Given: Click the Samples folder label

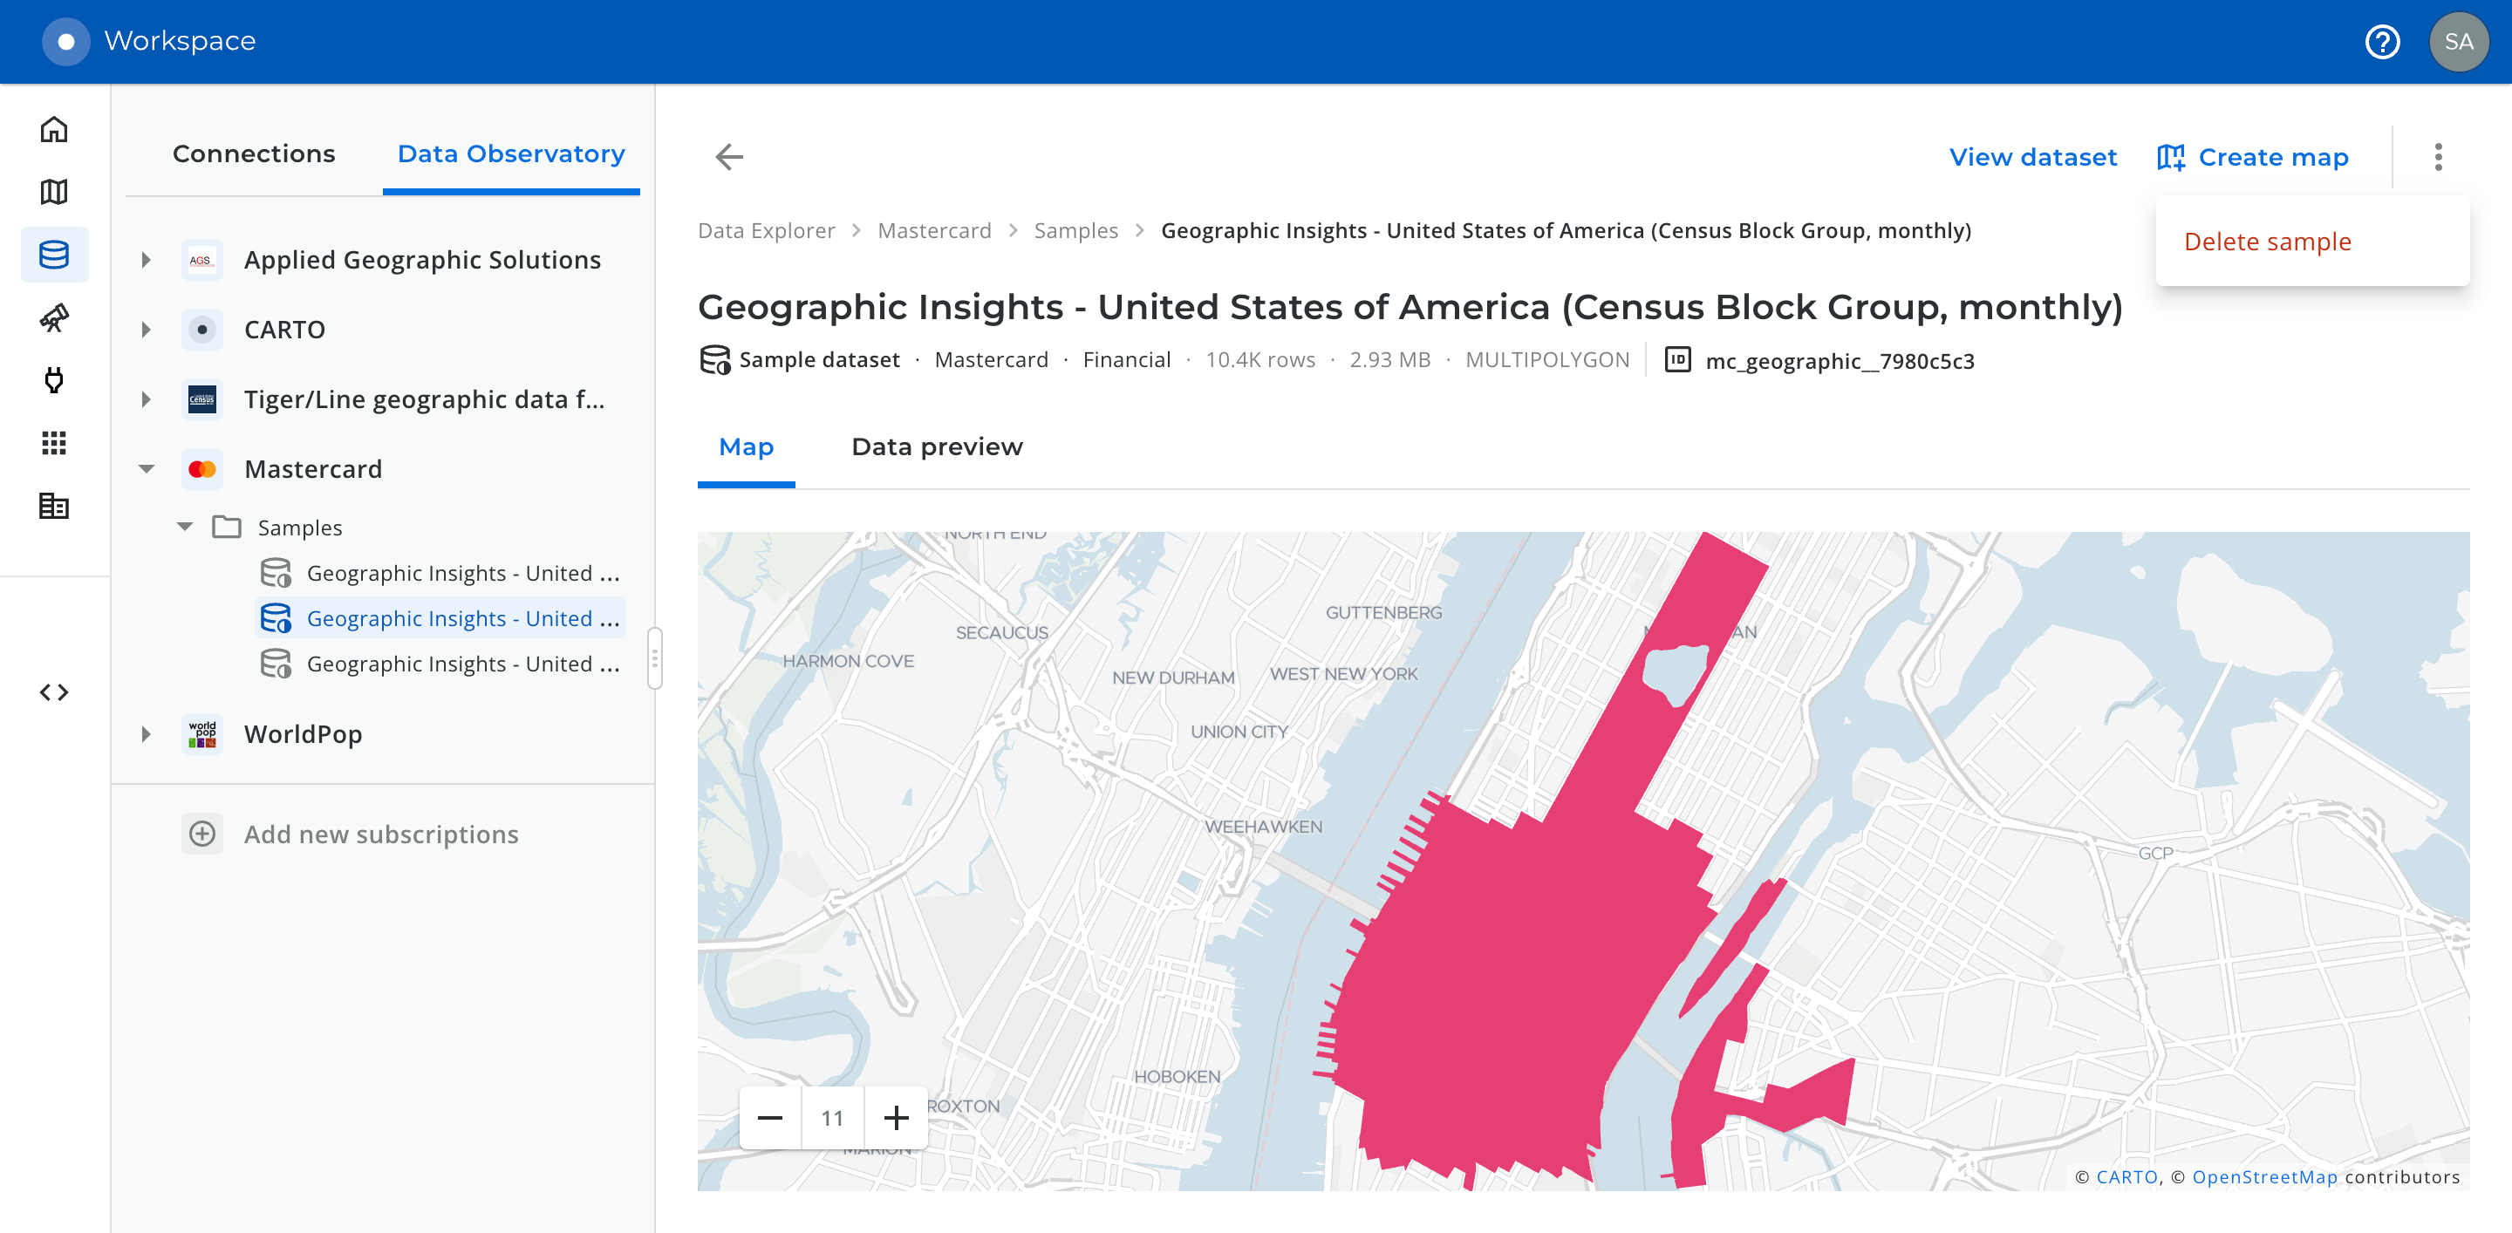Looking at the screenshot, I should click(299, 528).
